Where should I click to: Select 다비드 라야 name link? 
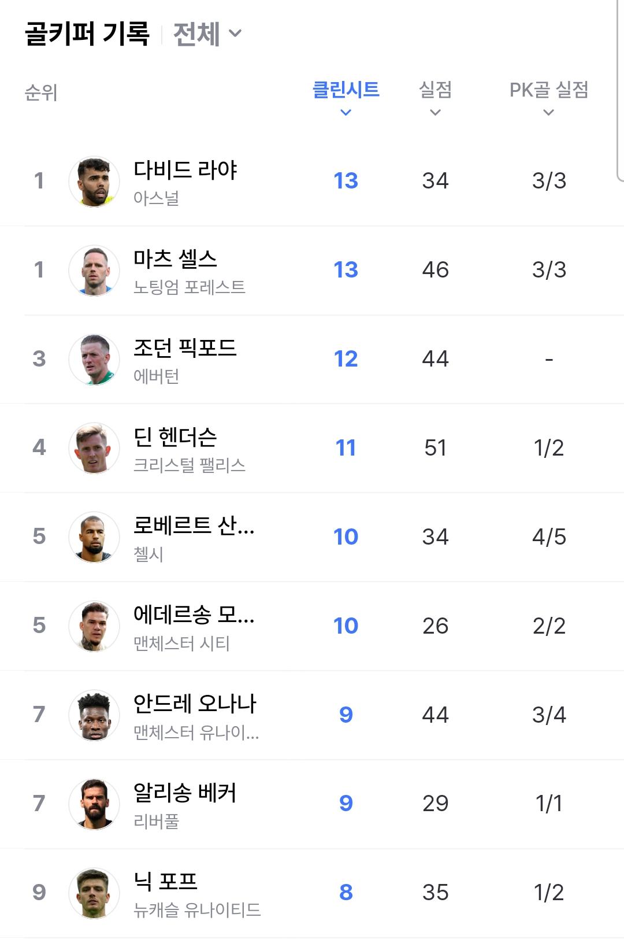(185, 169)
